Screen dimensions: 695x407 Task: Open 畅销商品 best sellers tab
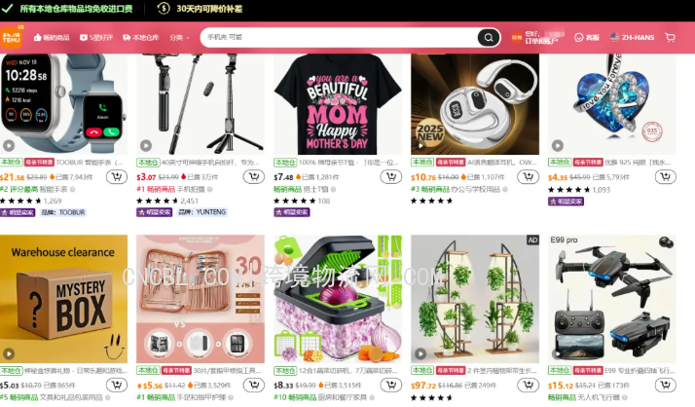point(52,38)
